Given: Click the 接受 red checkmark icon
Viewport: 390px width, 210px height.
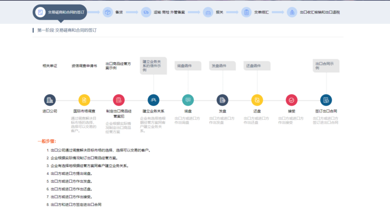Looking at the screenshot, I should coord(291,100).
